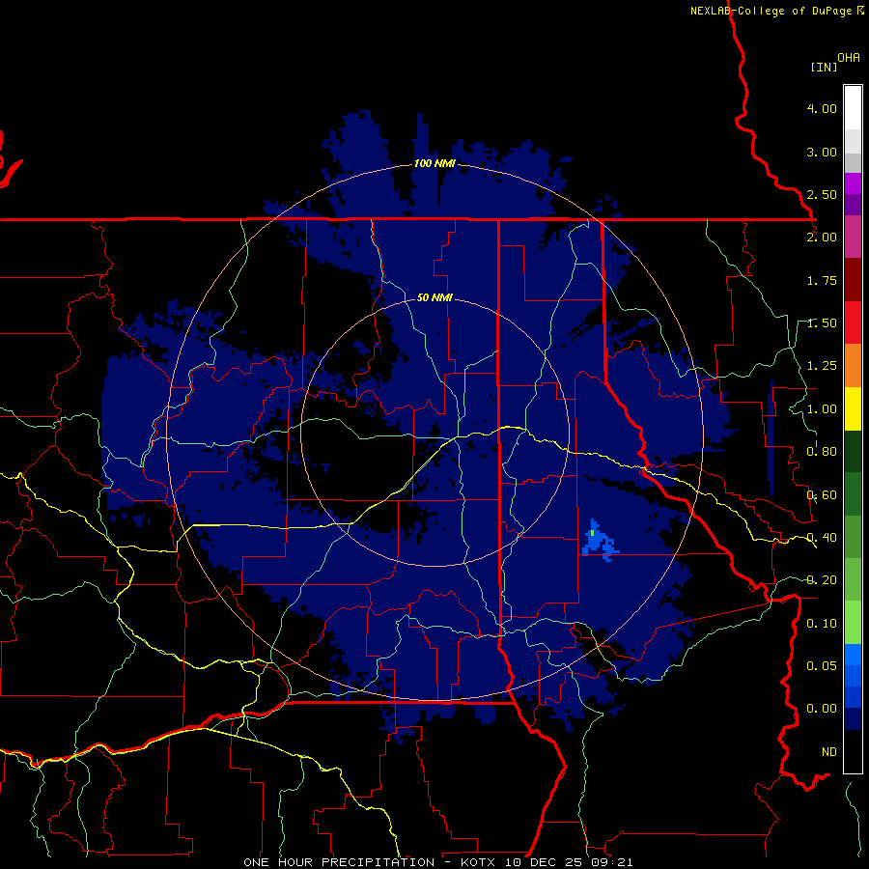The height and width of the screenshot is (869, 869).
Task: Pick the bright magenta legend swatch near 2.50
Action: 853,183
